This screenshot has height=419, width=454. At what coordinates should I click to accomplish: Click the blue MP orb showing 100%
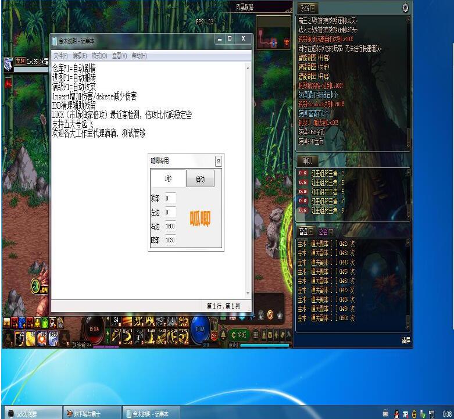[x=200, y=328]
